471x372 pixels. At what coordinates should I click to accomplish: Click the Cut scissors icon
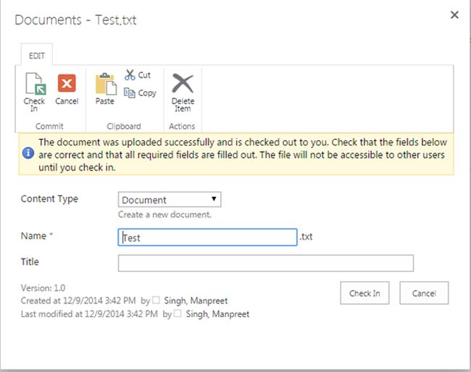(x=130, y=75)
